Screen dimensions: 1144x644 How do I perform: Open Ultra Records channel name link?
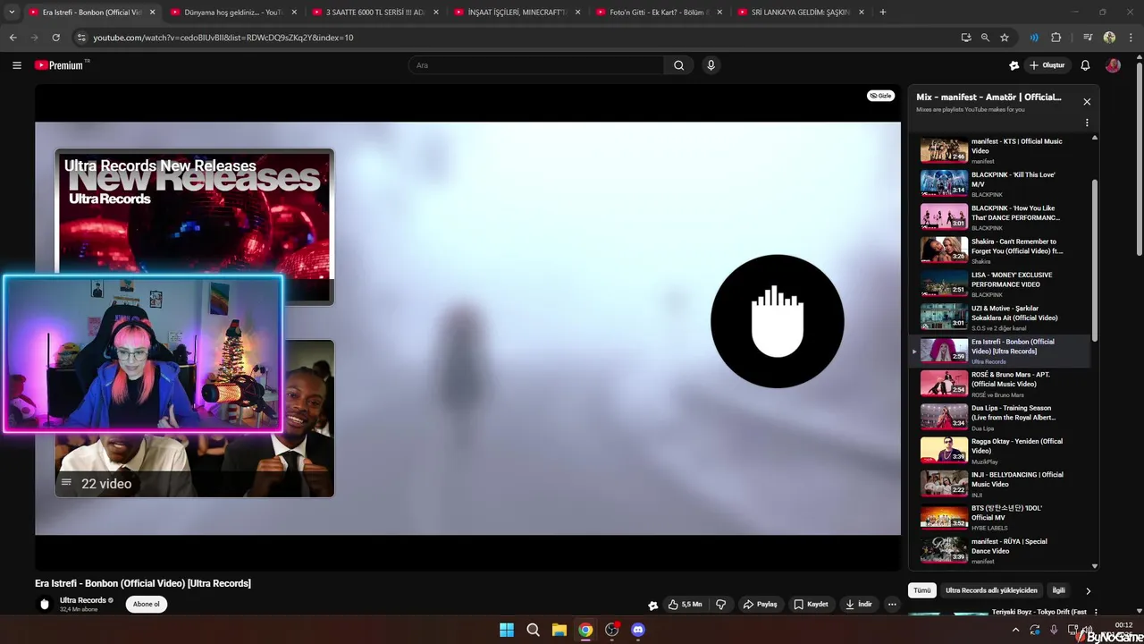pyautogui.click(x=83, y=600)
